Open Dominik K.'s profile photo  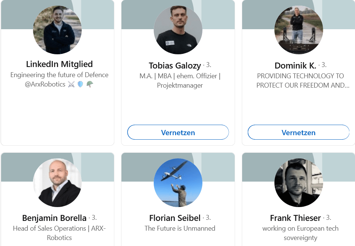[x=299, y=30]
